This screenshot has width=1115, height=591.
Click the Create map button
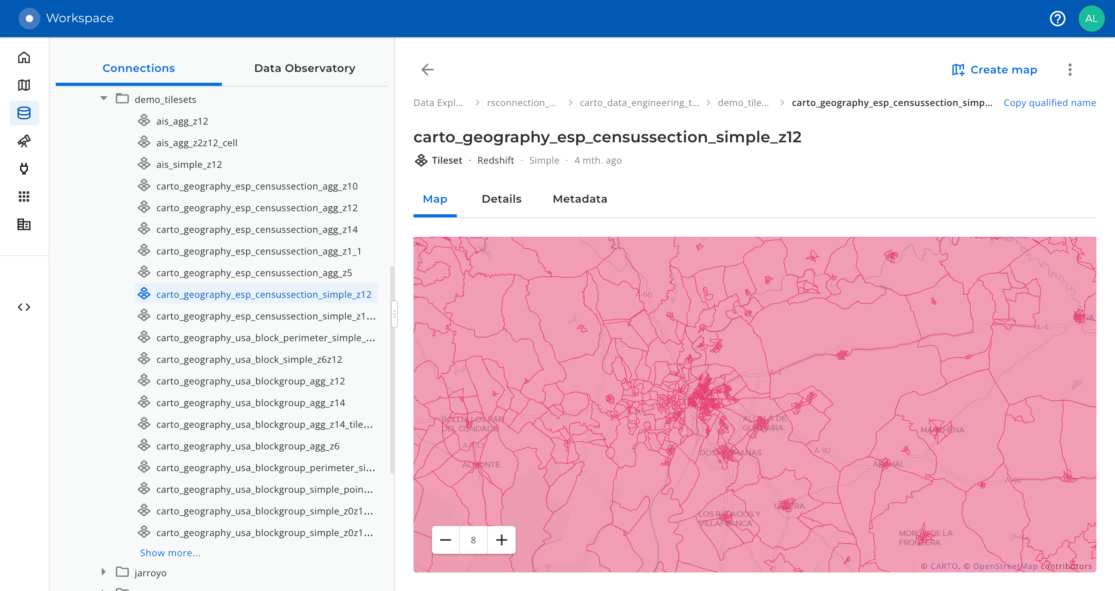994,70
